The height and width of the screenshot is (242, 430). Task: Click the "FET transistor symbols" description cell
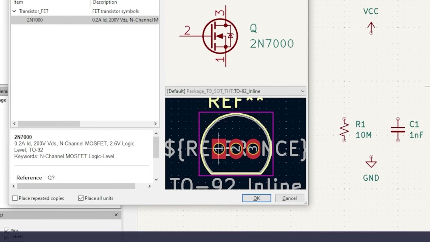coord(116,11)
